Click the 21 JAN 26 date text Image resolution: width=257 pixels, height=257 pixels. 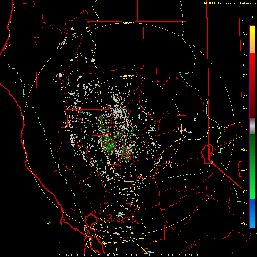coord(171,255)
